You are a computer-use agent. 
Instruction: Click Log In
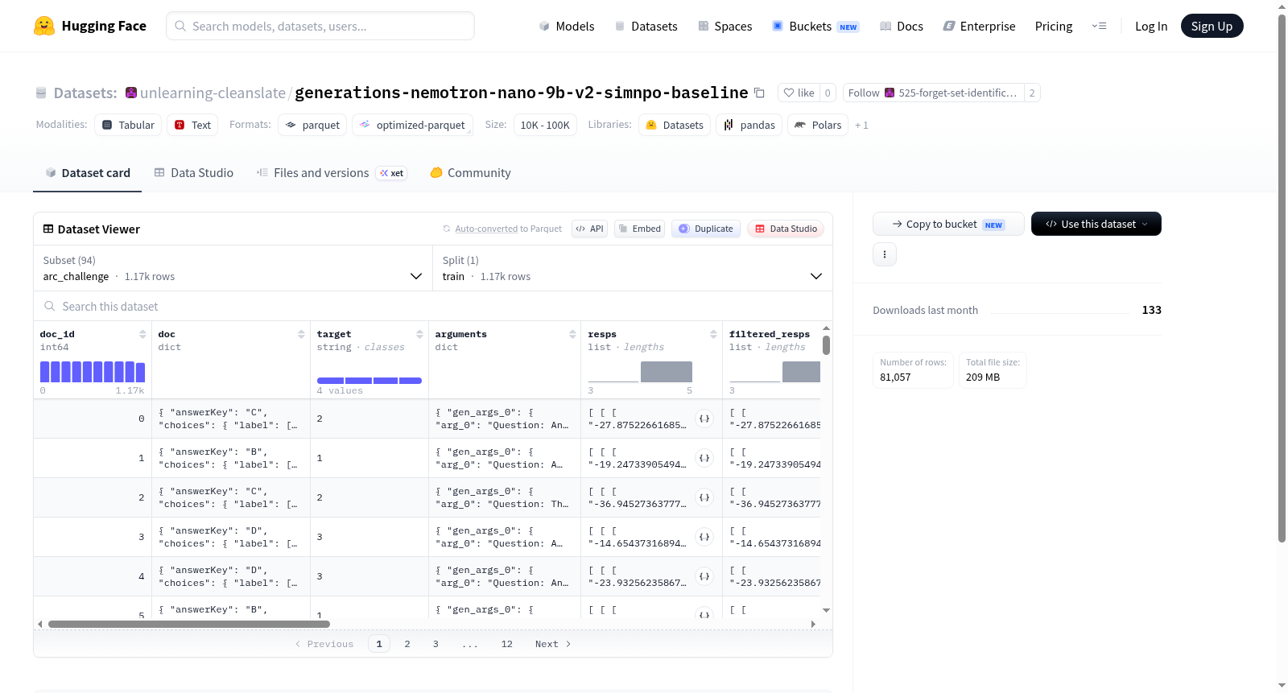[1151, 26]
